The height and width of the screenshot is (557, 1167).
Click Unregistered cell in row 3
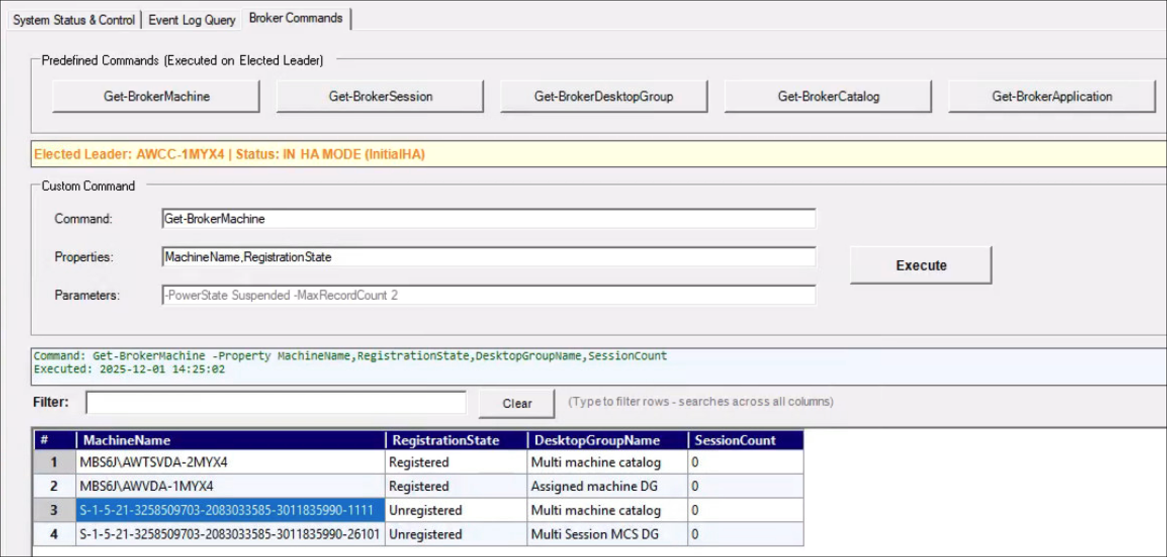[x=456, y=510]
